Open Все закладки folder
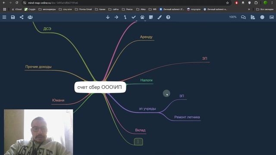 tap(264, 9)
